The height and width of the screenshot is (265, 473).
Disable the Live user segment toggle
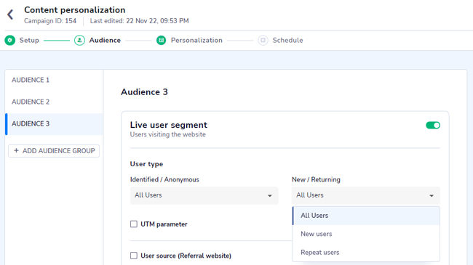pos(433,125)
